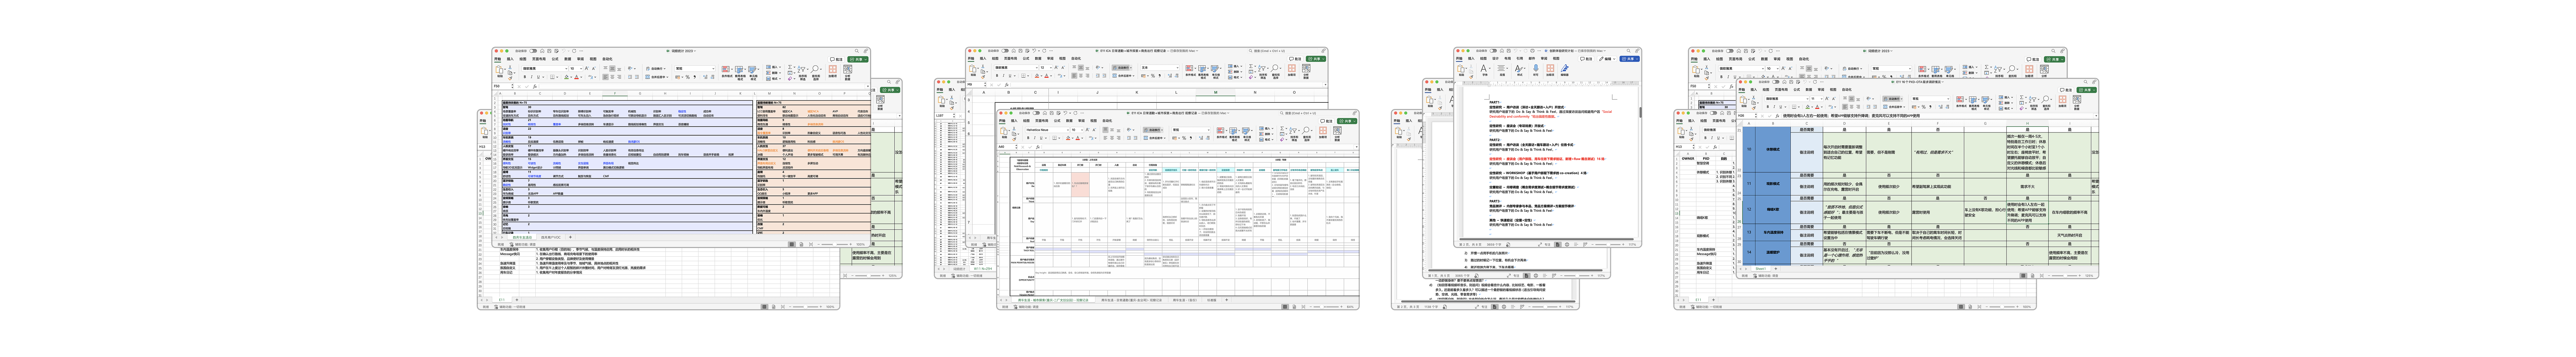Screen dimensions: 2576x357
Task: Toggle 自动保存 switch in PXD-OTA Excel front window
Action: 1776,82
